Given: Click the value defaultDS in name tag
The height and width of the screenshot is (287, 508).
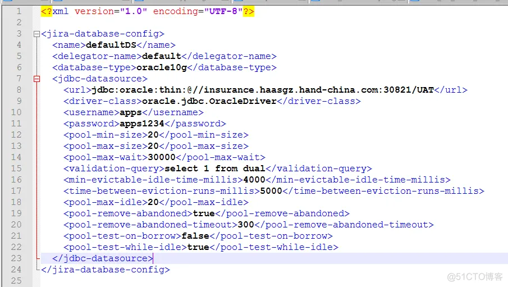Looking at the screenshot, I should coord(111,45).
